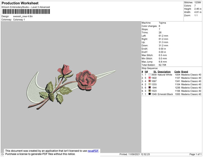Click the dark maroon swatch for thread 644
The height and width of the screenshot is (157, 203).
[x=150, y=88]
